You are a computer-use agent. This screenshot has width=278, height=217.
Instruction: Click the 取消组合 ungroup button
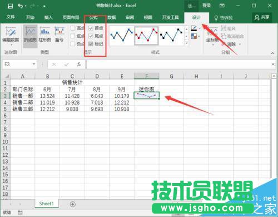point(232,36)
